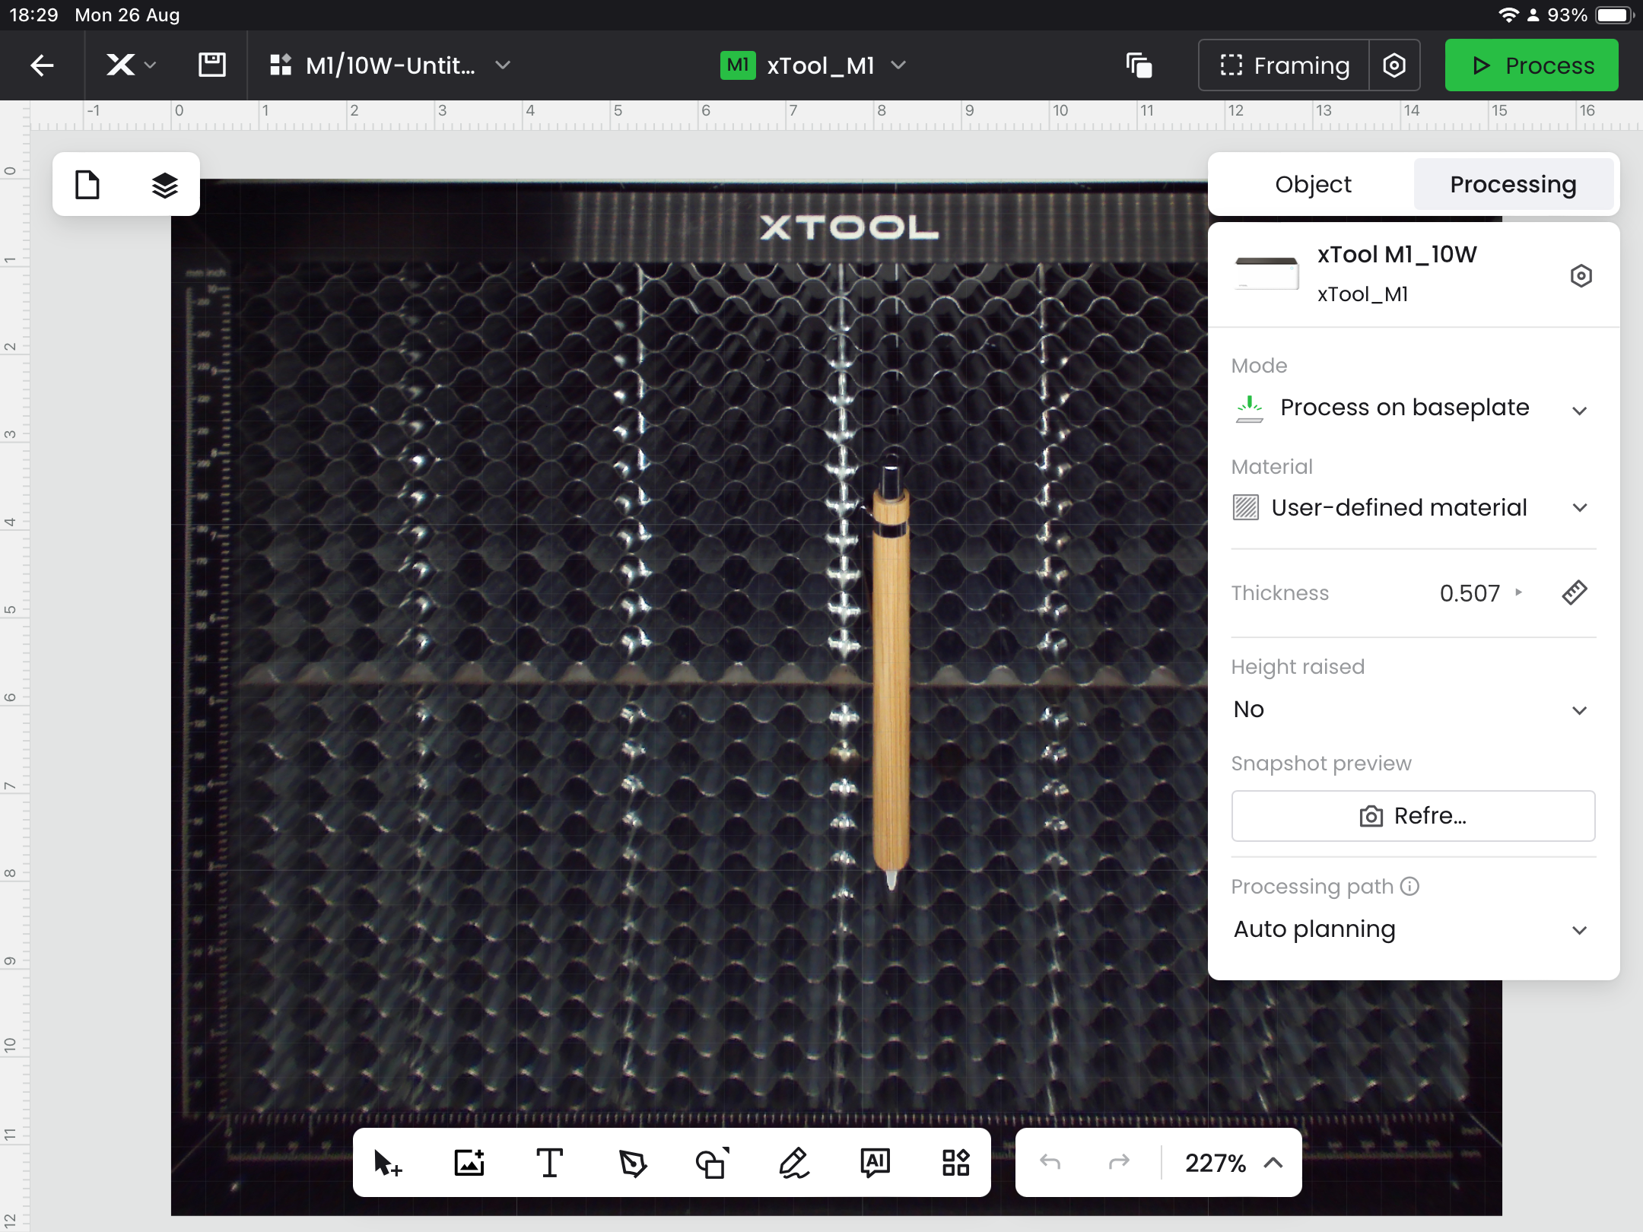Click the save project icon
Screen dimensions: 1643x1232
(211, 65)
